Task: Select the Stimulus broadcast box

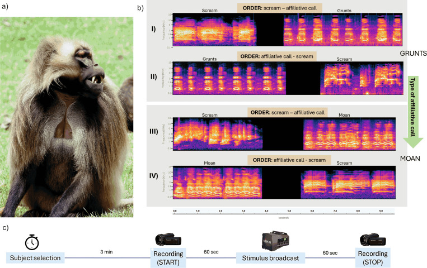Action: coord(270,258)
